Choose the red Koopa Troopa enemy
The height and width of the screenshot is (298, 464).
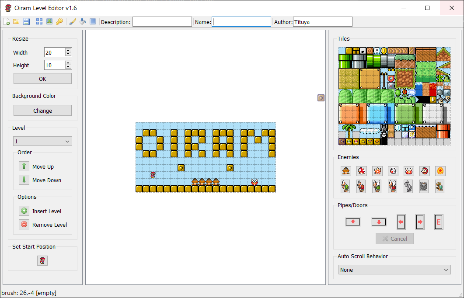(x=361, y=187)
